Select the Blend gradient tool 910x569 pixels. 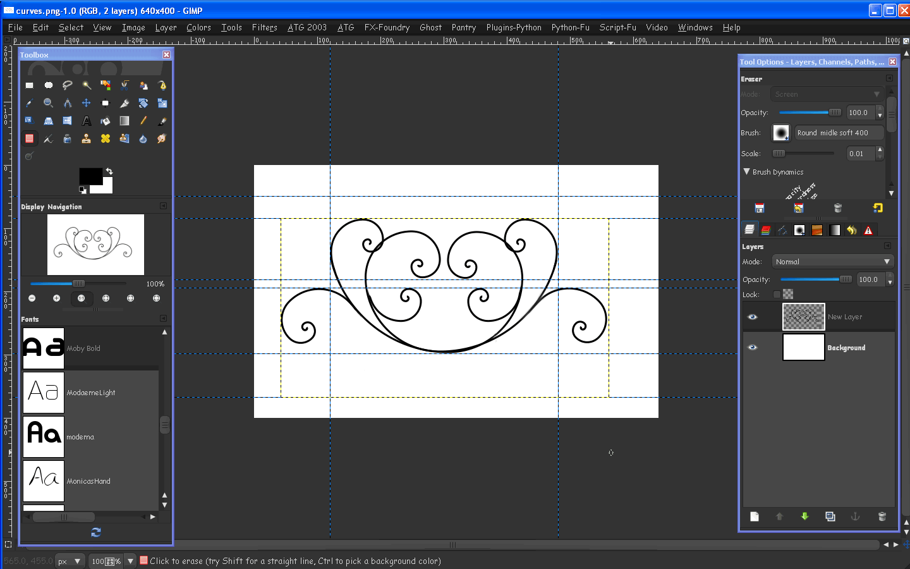coord(124,120)
